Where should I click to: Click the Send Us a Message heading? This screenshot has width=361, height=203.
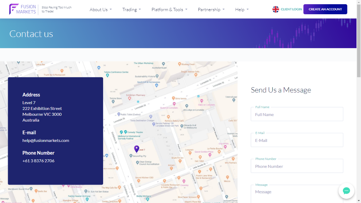[281, 90]
